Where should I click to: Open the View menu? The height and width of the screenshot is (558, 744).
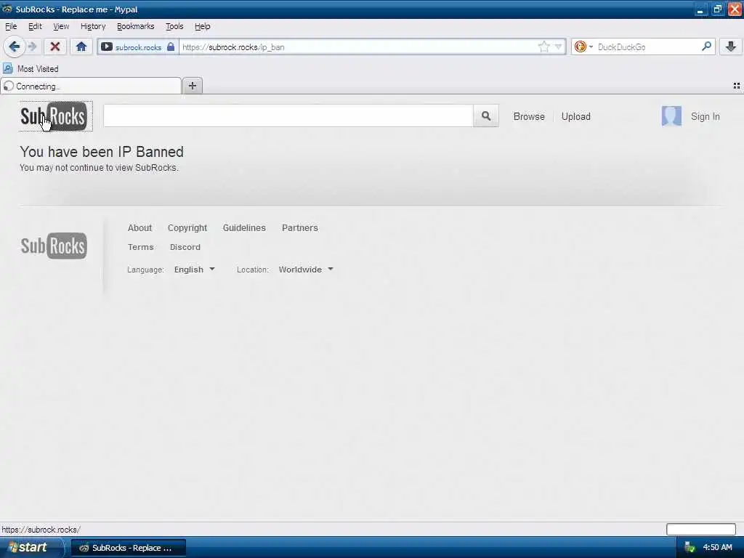coord(61,27)
